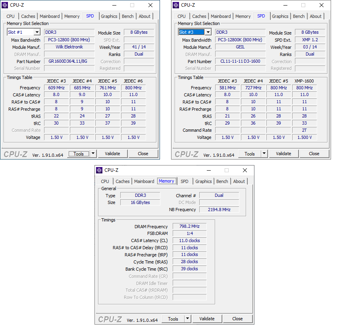Open the Slot #1 memory slot dropdown
Viewport: 337px width, 327px height.
point(37,32)
